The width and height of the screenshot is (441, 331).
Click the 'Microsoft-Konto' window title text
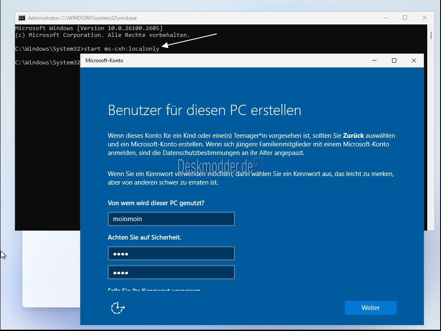tap(104, 61)
